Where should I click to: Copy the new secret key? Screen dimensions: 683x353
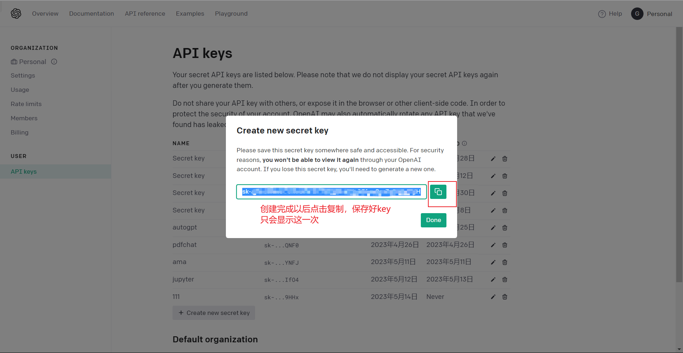pos(438,192)
